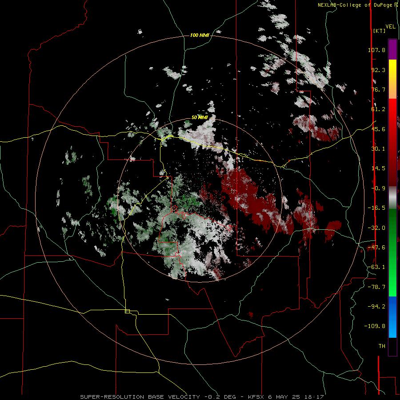This screenshot has height=400, width=400.
Task: Click the blue segment of the color bar
Action: (392, 317)
